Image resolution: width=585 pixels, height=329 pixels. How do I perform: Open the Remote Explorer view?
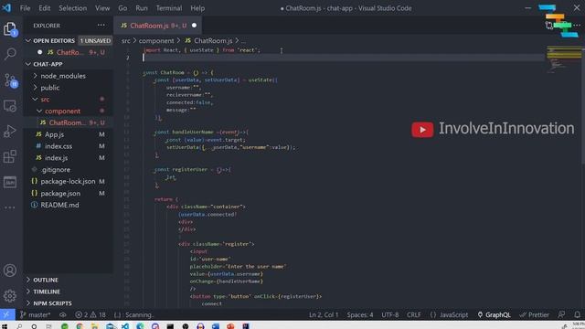click(x=10, y=106)
